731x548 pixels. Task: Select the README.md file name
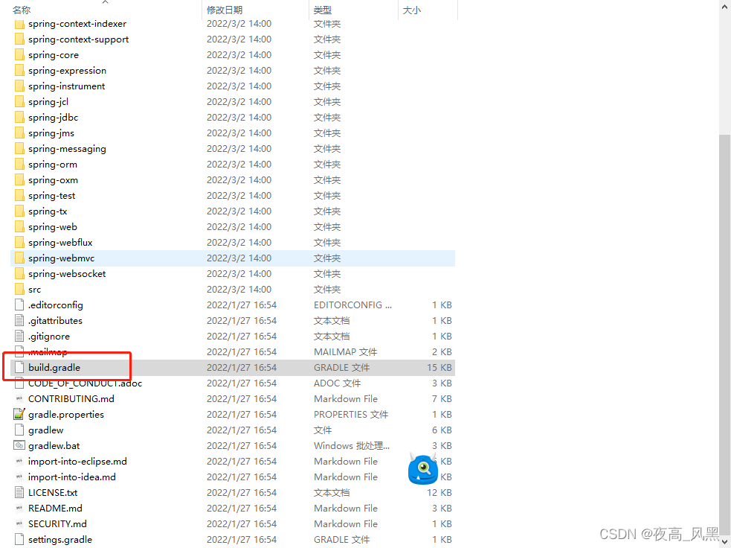(x=55, y=509)
